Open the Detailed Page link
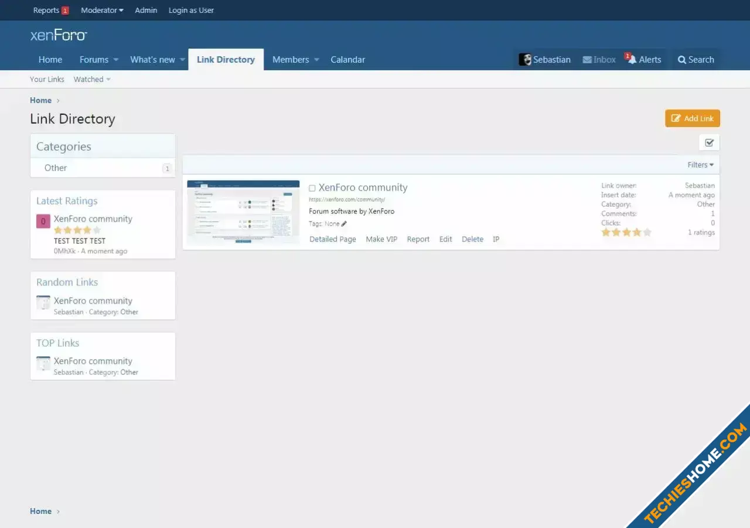 pos(333,239)
